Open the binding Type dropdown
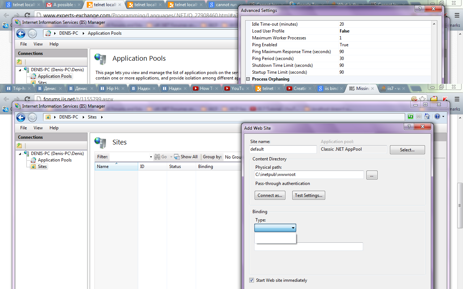463x289 pixels. 275,228
